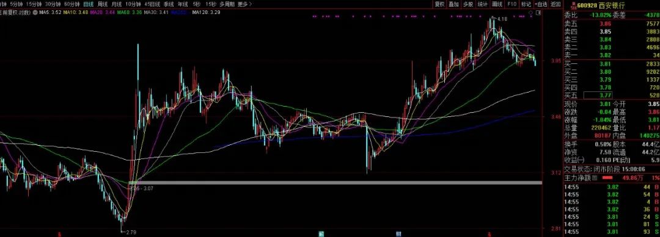Click the diamond icon at chart top-right
This screenshot has width=660, height=237.
(531, 13)
